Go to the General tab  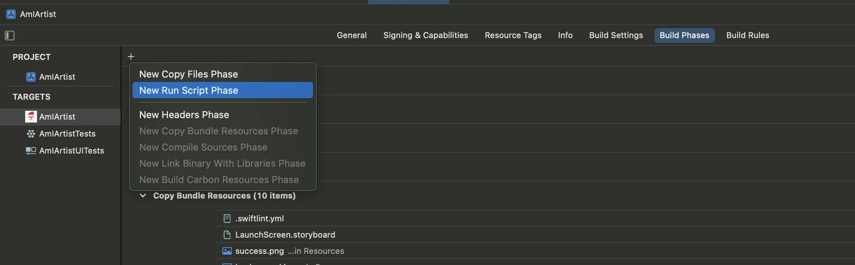coord(352,35)
